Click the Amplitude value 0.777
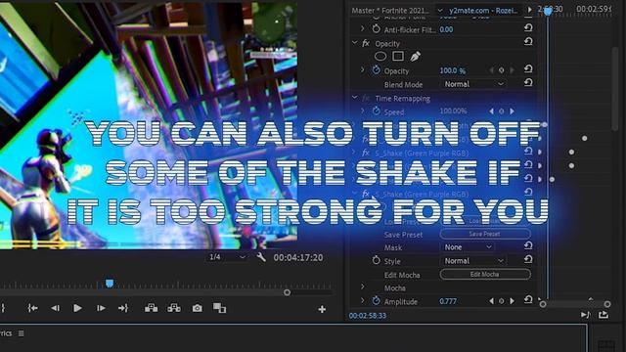The image size is (626, 352). (448, 301)
